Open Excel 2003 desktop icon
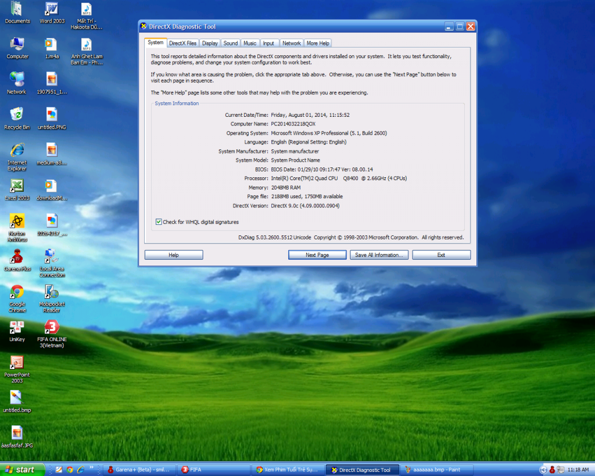 tap(17, 186)
